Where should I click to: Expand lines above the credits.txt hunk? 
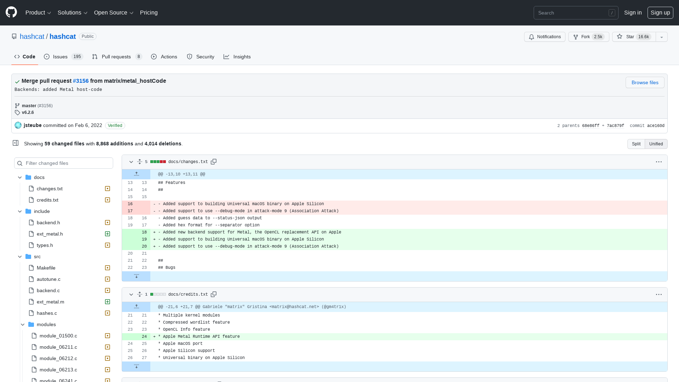136,307
